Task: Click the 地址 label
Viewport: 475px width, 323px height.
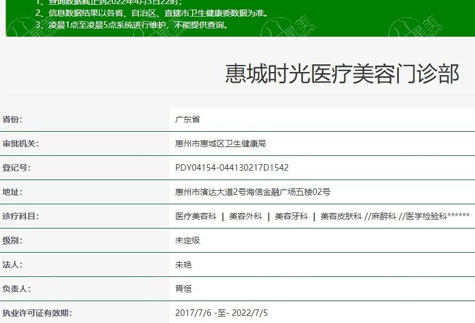Action: tap(12, 192)
